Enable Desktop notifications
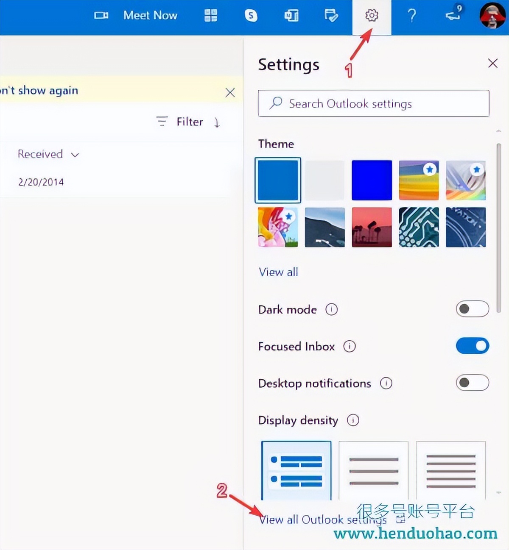Image resolution: width=509 pixels, height=550 pixels. [473, 383]
